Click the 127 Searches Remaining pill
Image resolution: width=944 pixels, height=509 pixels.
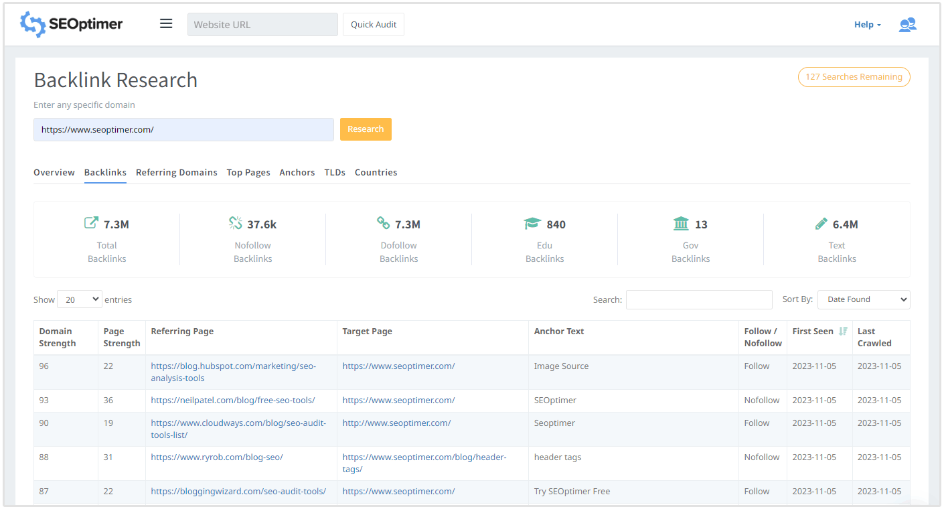coord(854,77)
